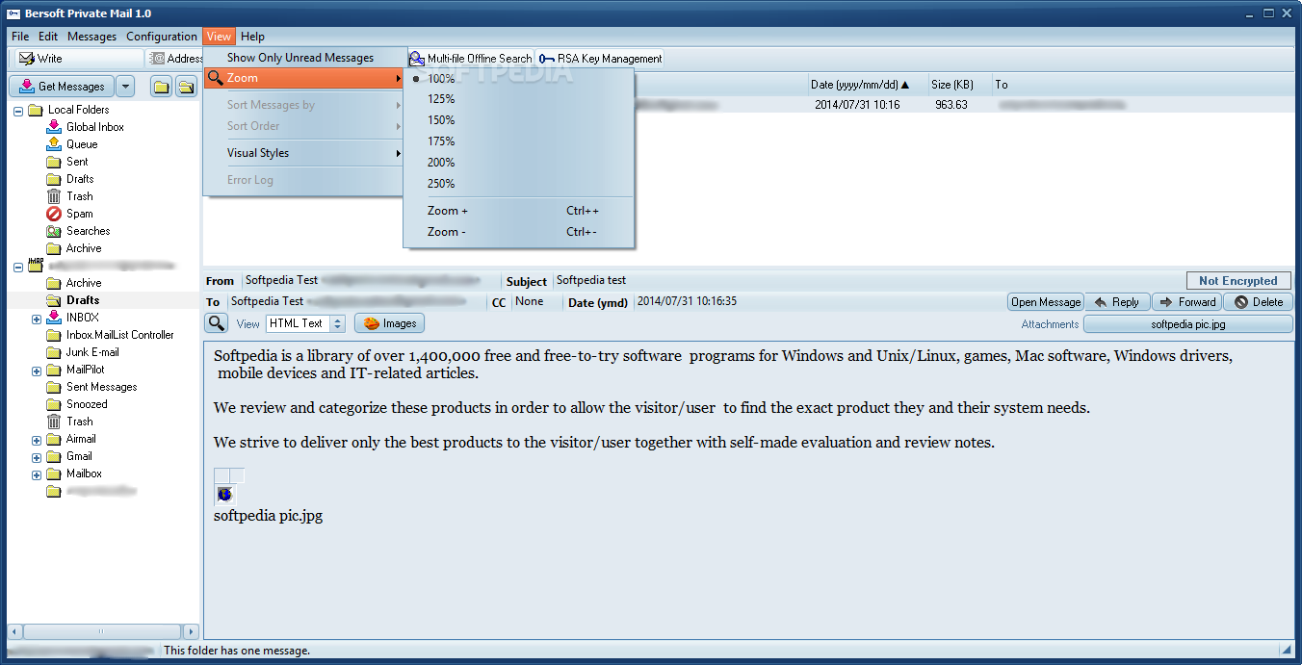Open the Address book toolbar button
The width and height of the screenshot is (1302, 665).
(174, 59)
